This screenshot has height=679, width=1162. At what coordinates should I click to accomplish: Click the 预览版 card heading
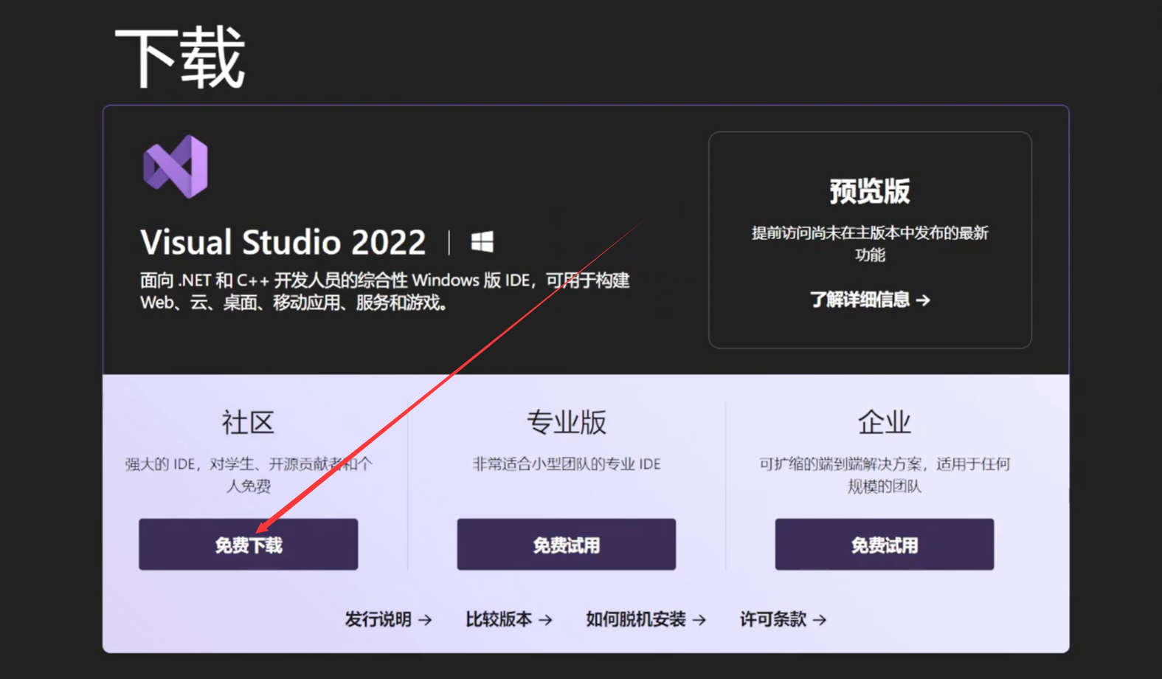(x=870, y=191)
